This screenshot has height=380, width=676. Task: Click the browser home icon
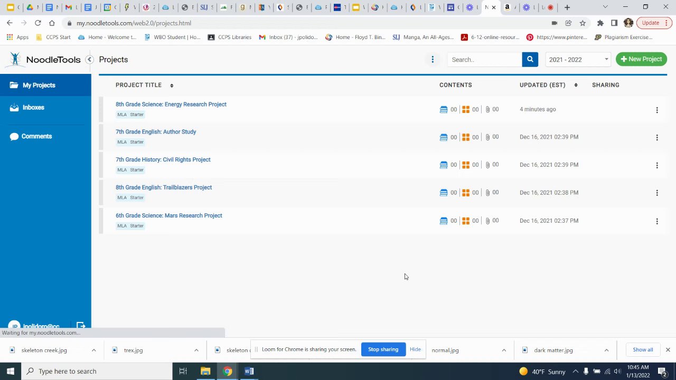point(52,23)
